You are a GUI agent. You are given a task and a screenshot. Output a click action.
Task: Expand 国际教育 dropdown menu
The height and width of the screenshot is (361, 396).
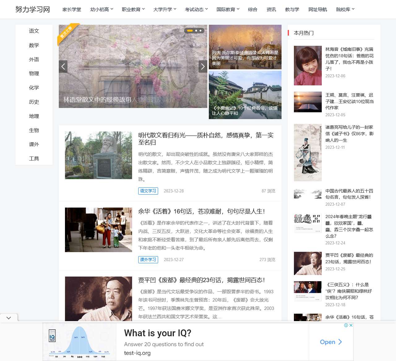coord(228,10)
